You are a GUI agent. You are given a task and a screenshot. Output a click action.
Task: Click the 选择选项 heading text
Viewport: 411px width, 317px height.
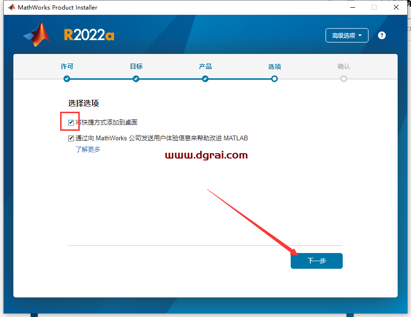coord(84,103)
